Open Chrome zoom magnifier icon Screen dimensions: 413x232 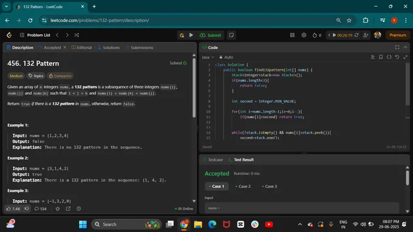[x=338, y=20]
